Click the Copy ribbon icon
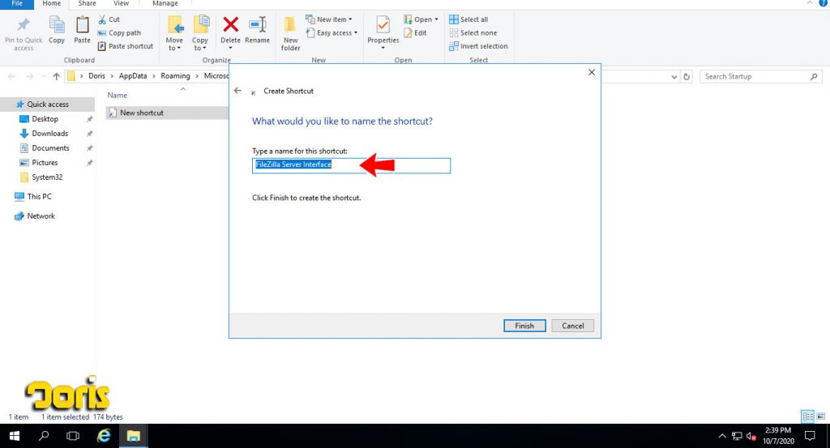 (57, 30)
